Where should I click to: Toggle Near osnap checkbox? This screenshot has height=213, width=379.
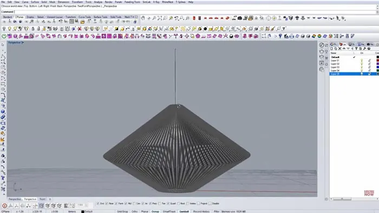(107, 204)
